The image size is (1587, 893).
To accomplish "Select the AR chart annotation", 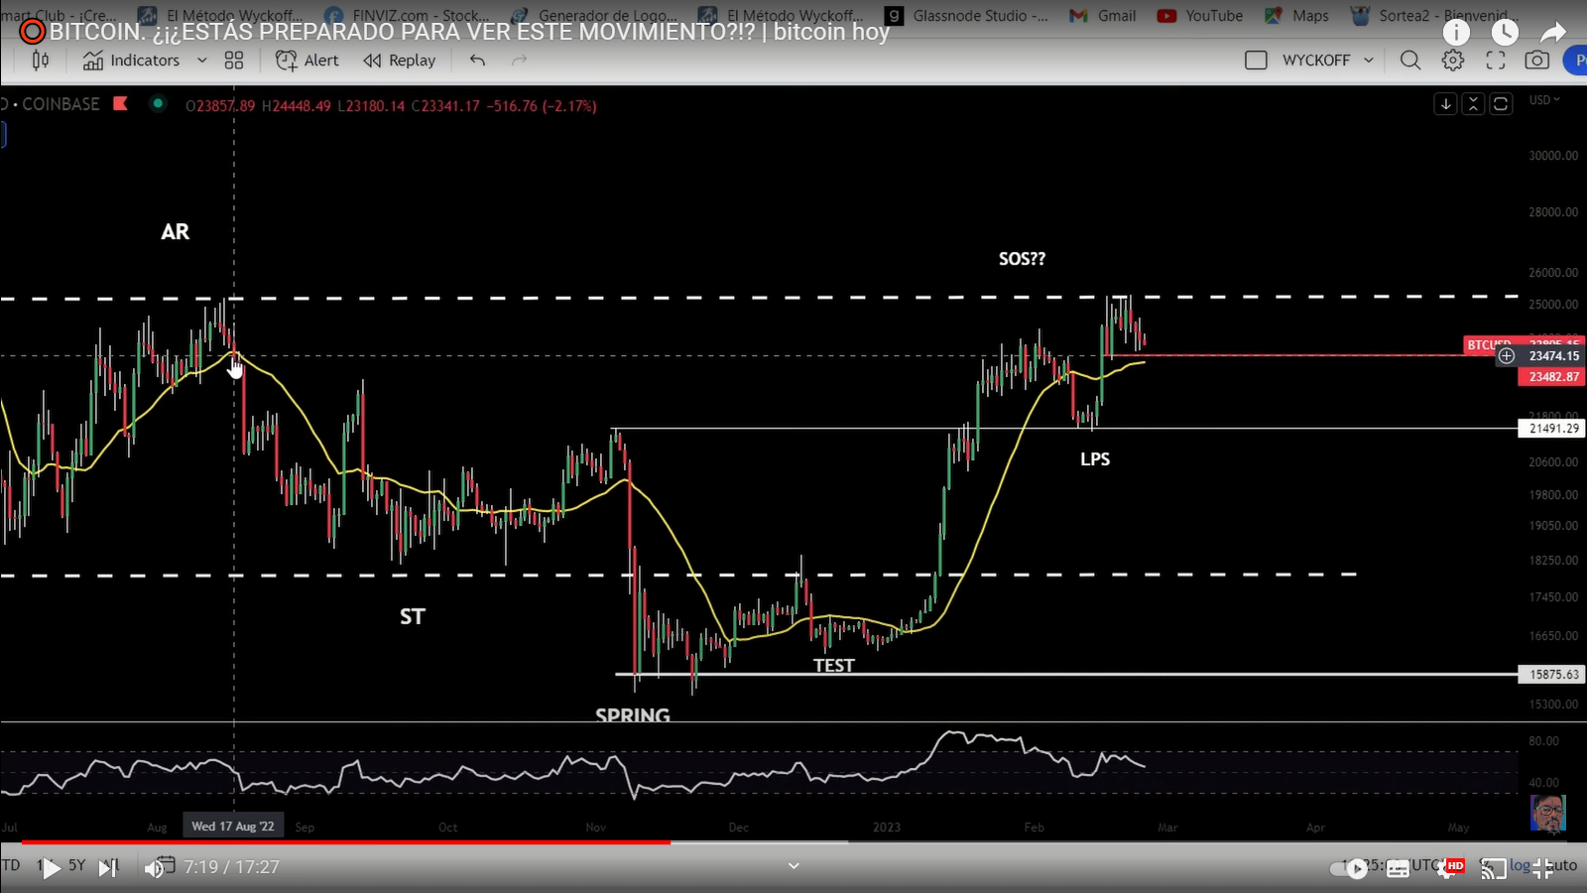I will pos(176,232).
